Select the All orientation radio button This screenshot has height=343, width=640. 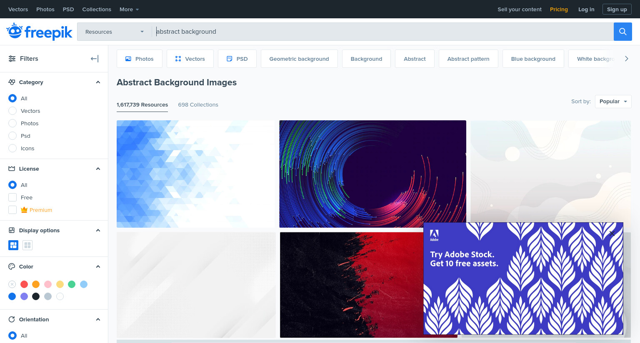click(12, 336)
